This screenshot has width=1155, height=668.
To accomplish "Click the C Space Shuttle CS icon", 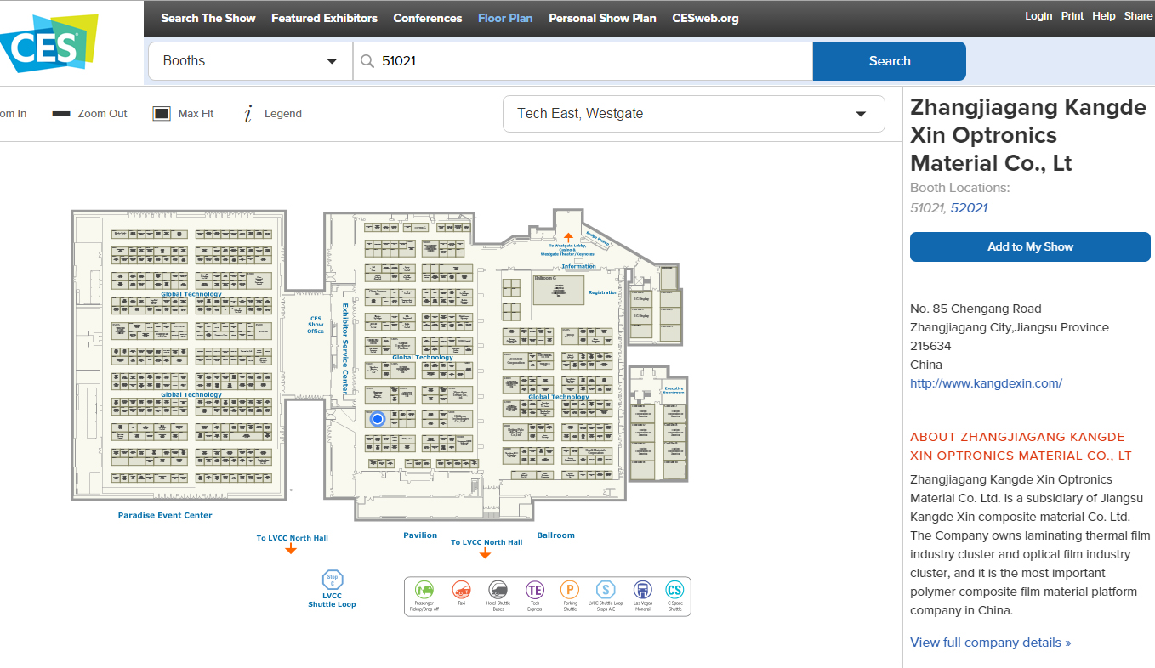I will (x=674, y=590).
